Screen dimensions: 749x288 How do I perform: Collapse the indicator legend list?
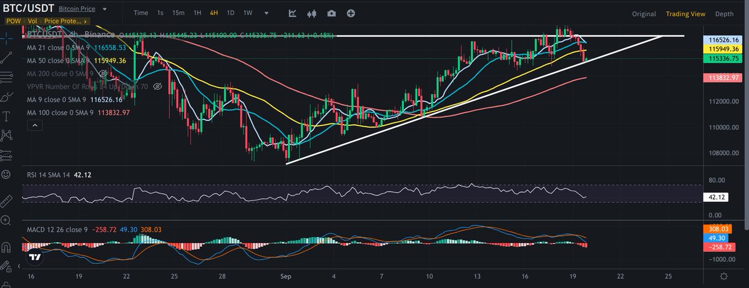pyautogui.click(x=35, y=126)
